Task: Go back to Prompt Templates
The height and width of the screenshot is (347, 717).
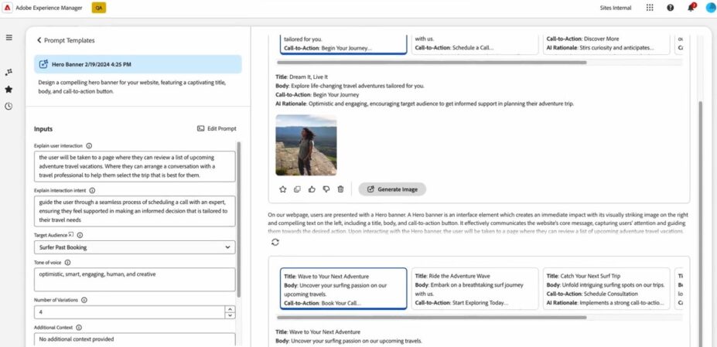Action: [39, 40]
